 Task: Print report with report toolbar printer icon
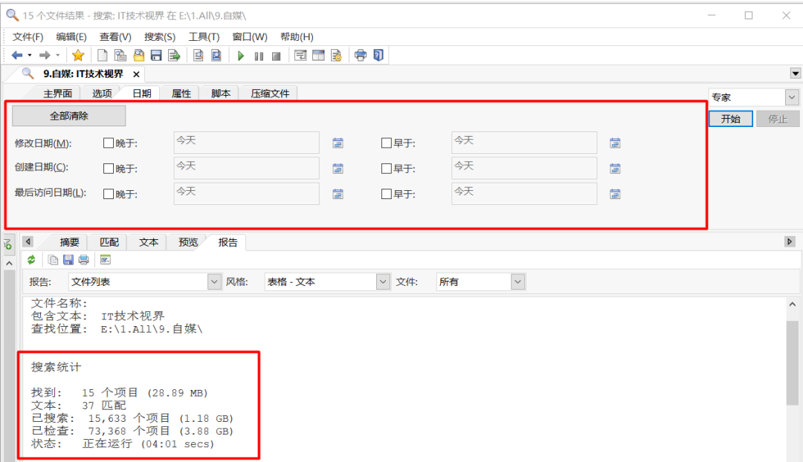(x=83, y=260)
